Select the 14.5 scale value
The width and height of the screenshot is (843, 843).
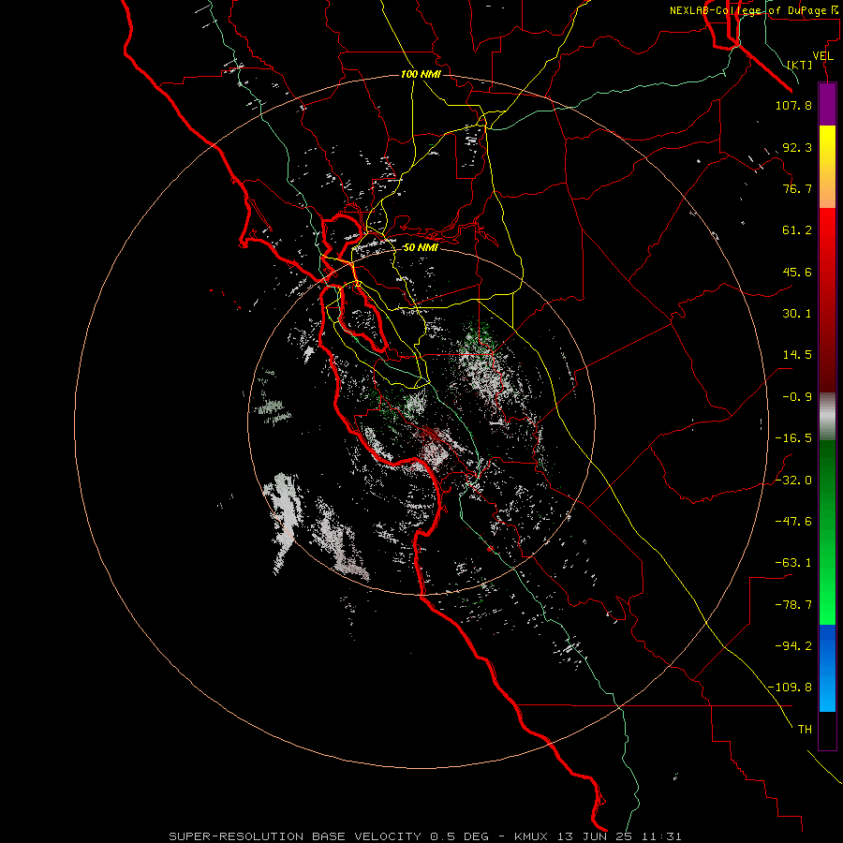[x=797, y=355]
